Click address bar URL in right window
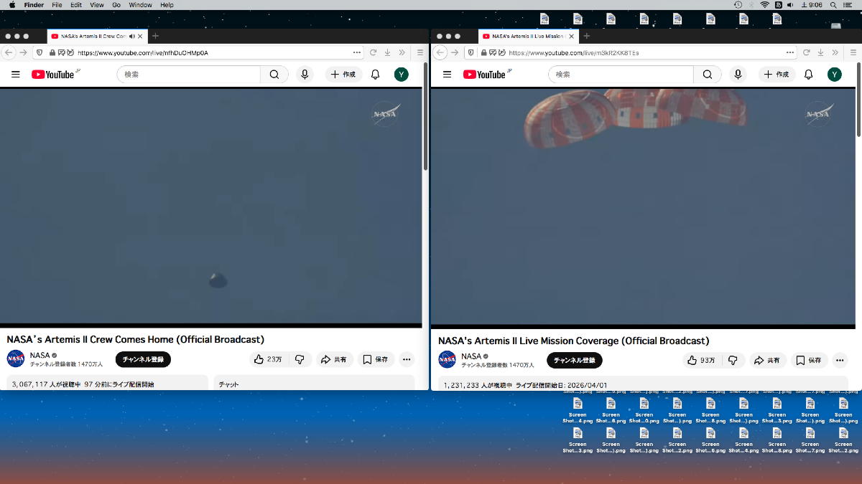 [x=574, y=52]
